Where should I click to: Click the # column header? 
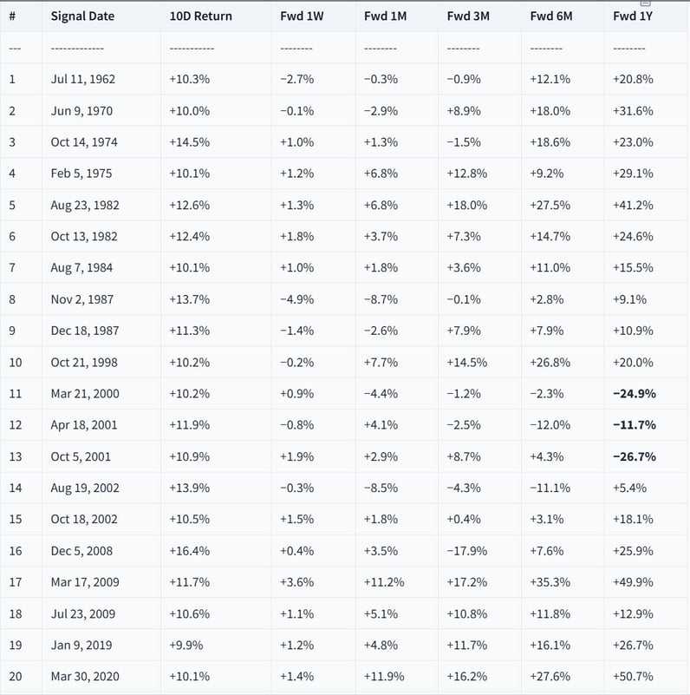click(x=12, y=16)
